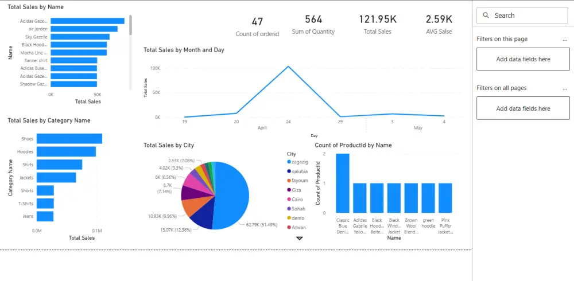Select the Mocha Line bar
The height and width of the screenshot is (281, 574).
(79, 52)
